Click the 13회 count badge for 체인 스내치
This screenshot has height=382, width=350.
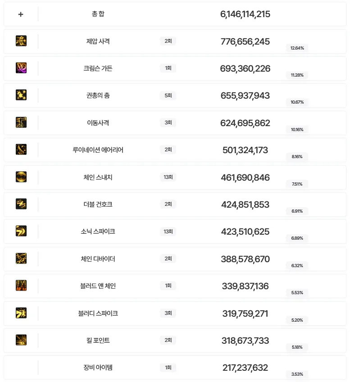point(168,177)
